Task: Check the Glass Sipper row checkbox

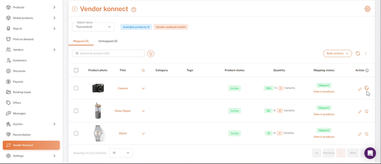Action: 76,111
